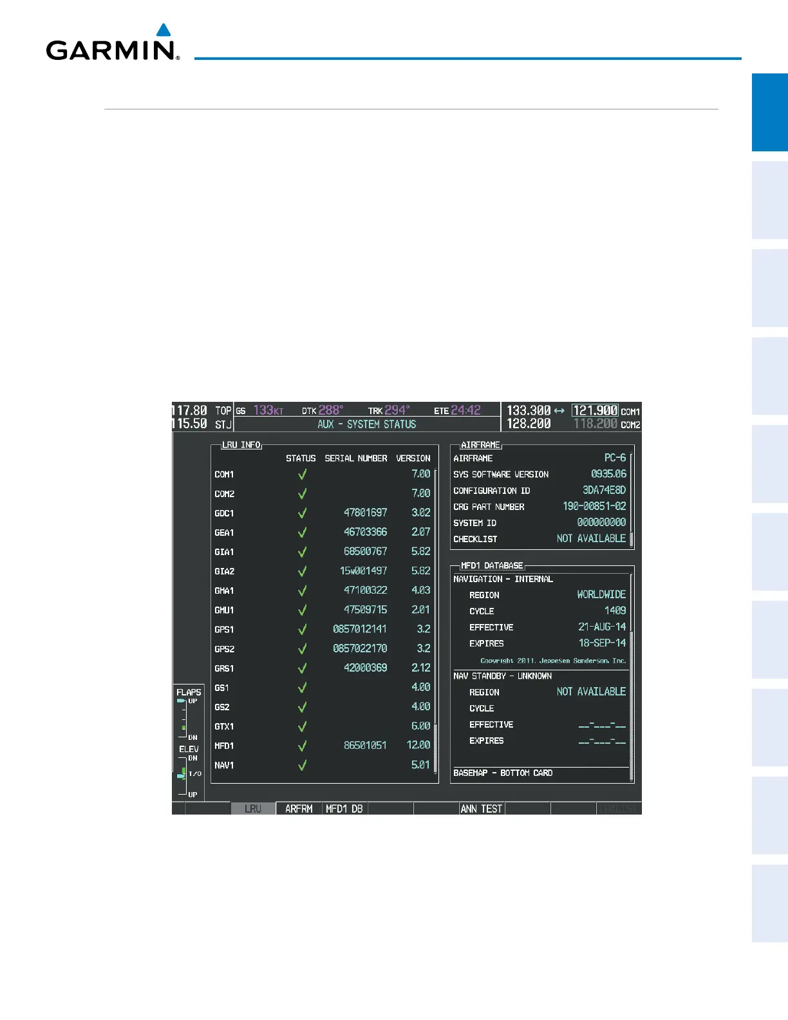Click the AUX - SYSTEM STATUS page title

[x=367, y=424]
